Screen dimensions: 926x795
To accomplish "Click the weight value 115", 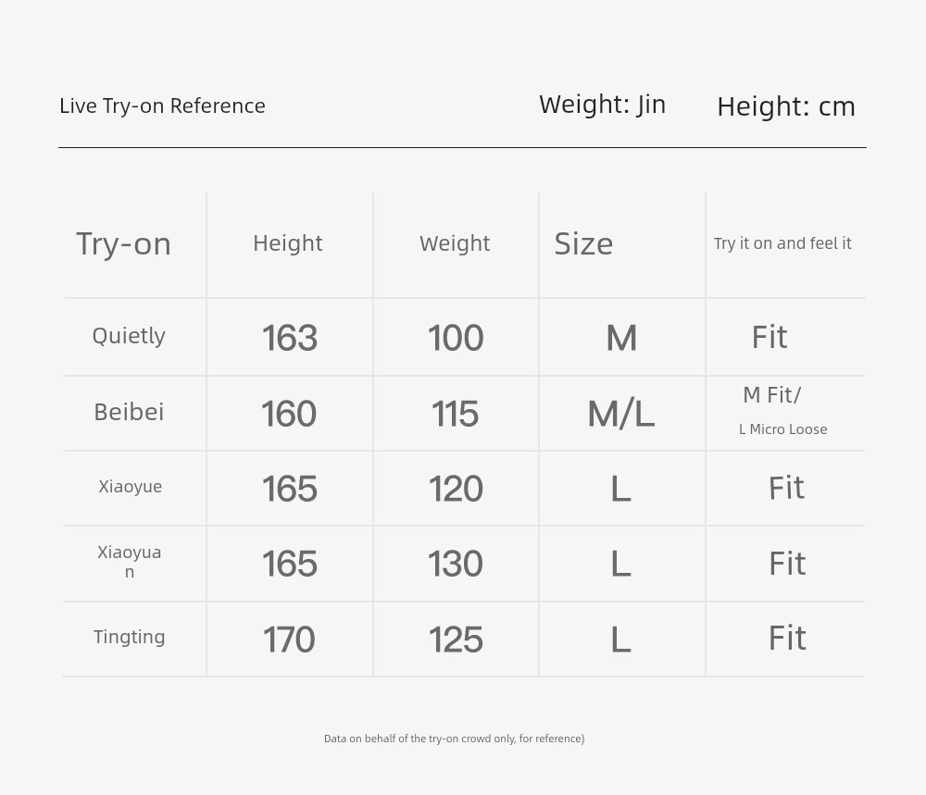I will 455,414.
